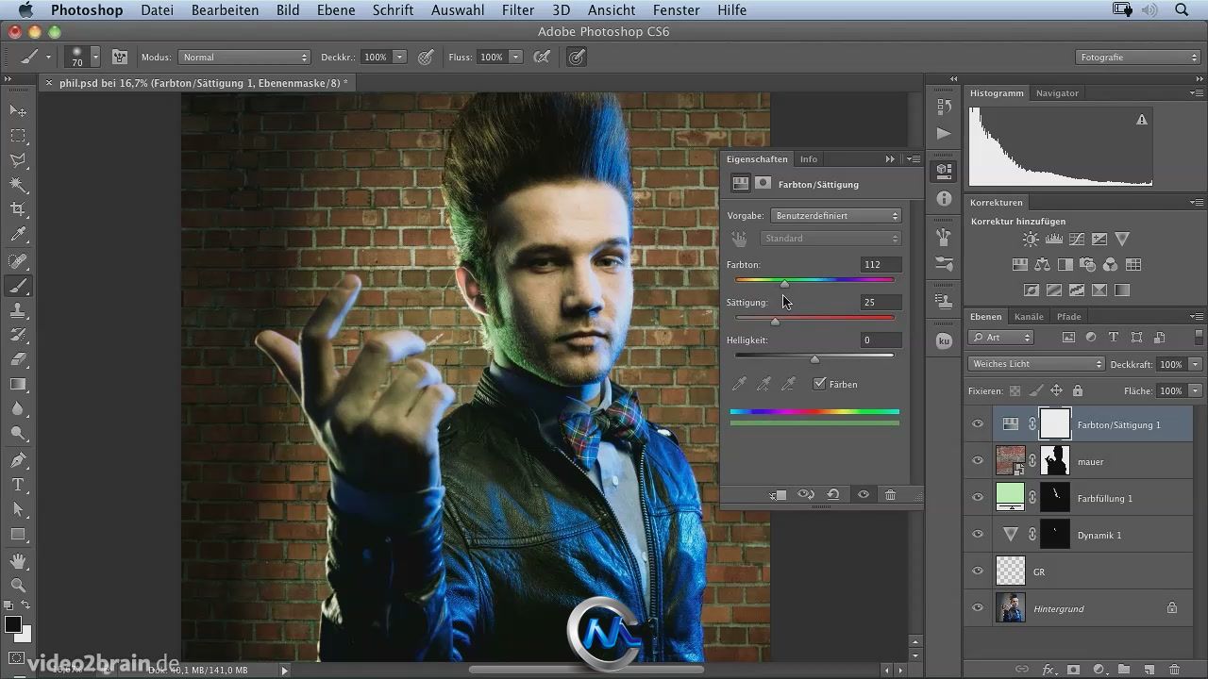Open the layer filter Art dropdown
1208x679 pixels.
click(1001, 338)
